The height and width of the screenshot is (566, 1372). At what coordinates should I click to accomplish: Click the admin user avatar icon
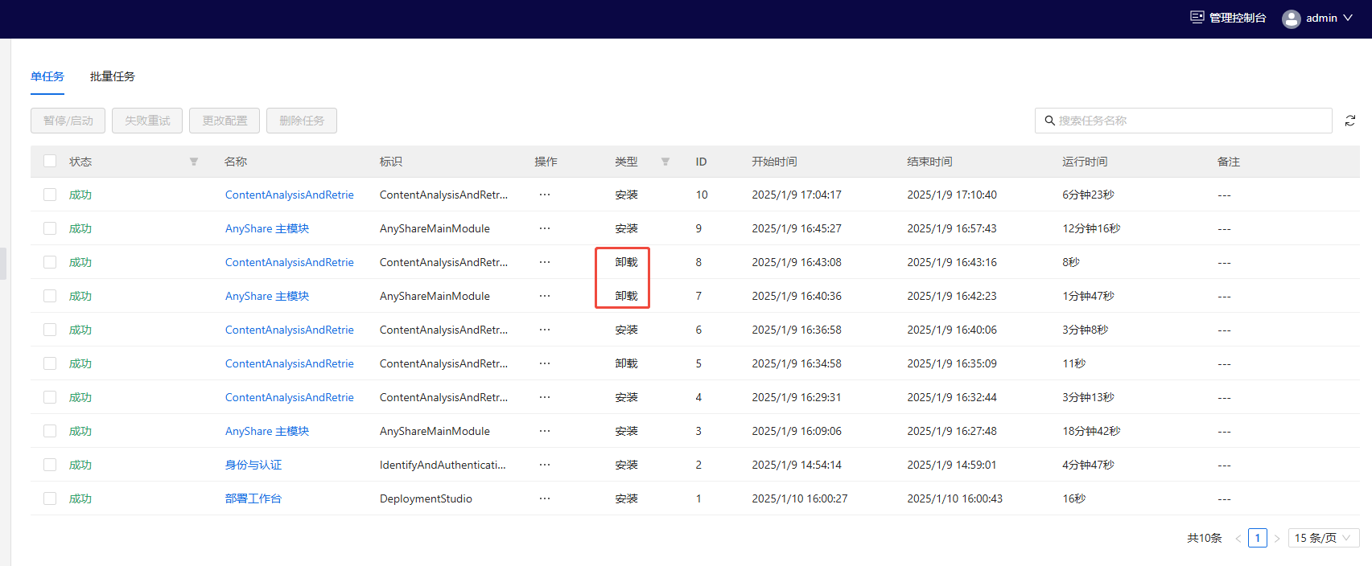point(1291,18)
